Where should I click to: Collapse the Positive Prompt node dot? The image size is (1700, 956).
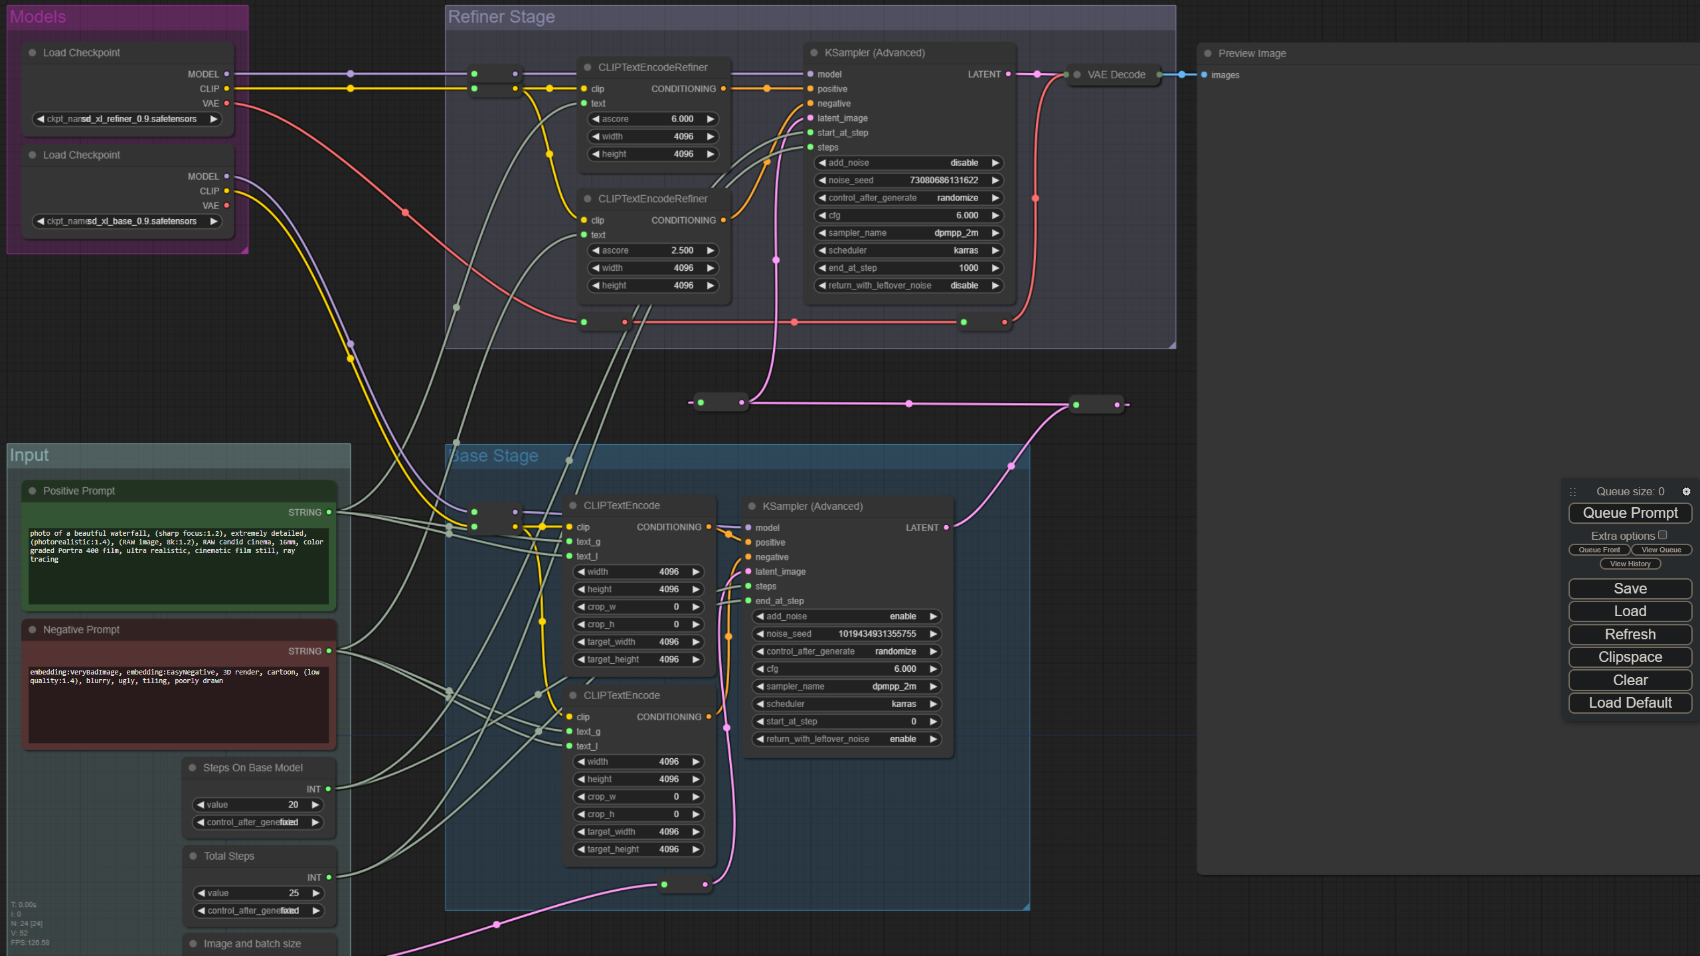tap(32, 491)
